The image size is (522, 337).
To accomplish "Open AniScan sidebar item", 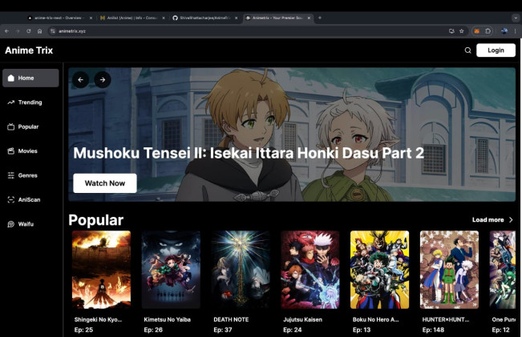I will pyautogui.click(x=24, y=199).
